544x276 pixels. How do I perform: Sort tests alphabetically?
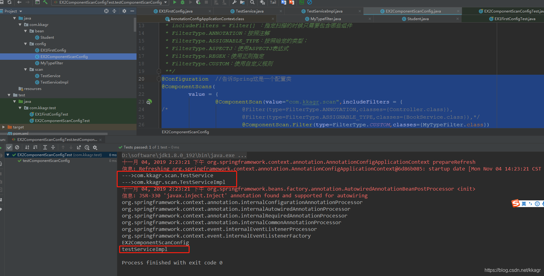27,147
